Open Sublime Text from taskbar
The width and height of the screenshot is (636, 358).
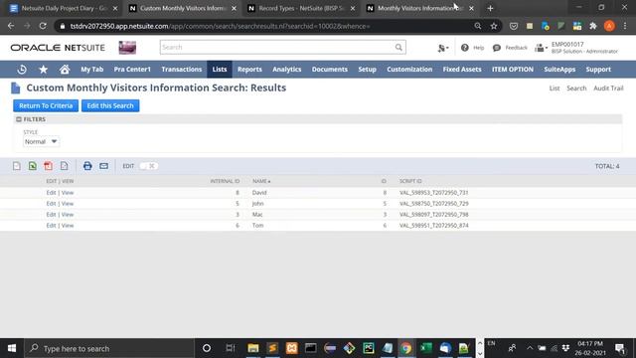pyautogui.click(x=272, y=348)
